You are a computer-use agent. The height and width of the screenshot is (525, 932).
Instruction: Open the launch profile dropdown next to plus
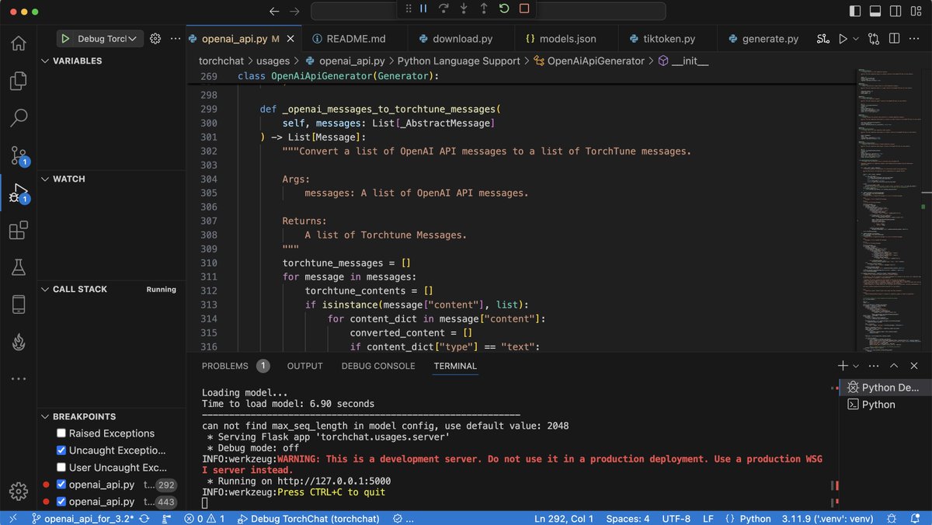click(856, 366)
